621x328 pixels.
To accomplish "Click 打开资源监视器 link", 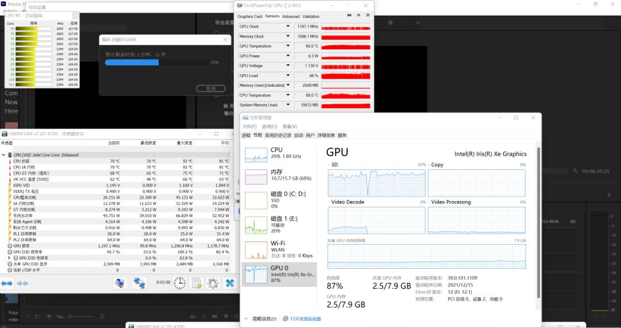I will [x=305, y=319].
